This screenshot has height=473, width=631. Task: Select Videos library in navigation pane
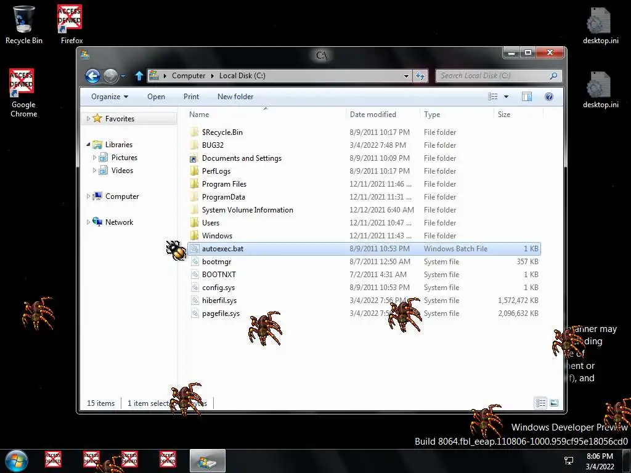123,171
